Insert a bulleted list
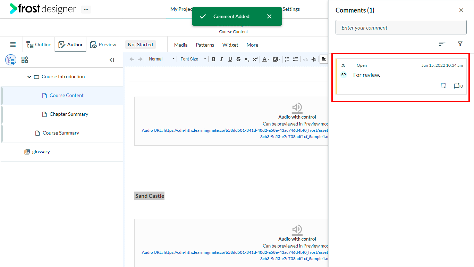Image resolution: width=474 pixels, height=267 pixels. (295, 59)
